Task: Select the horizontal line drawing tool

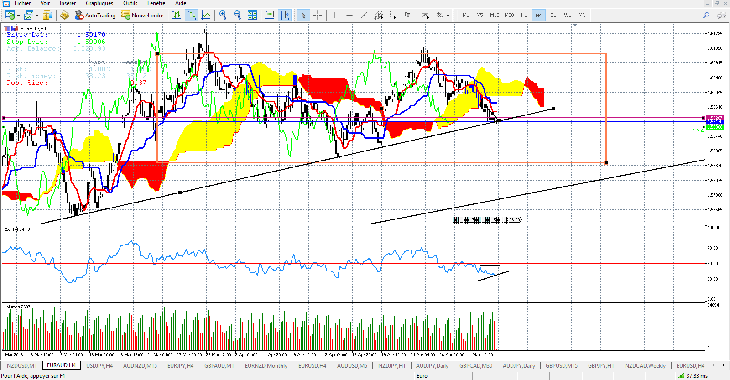Action: pos(349,15)
